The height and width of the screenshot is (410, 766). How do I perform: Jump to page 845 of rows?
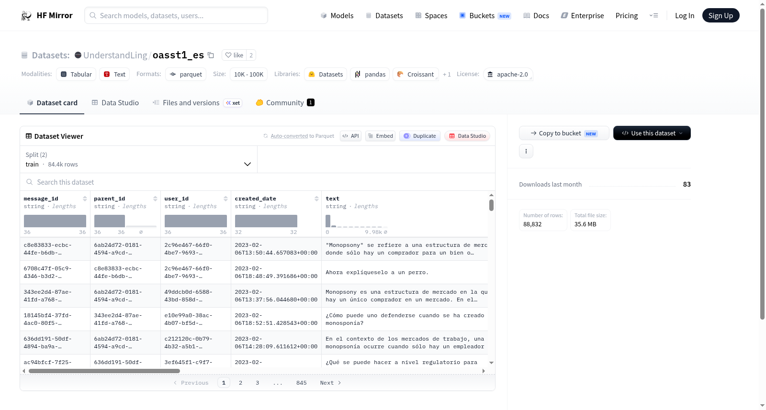pyautogui.click(x=301, y=383)
